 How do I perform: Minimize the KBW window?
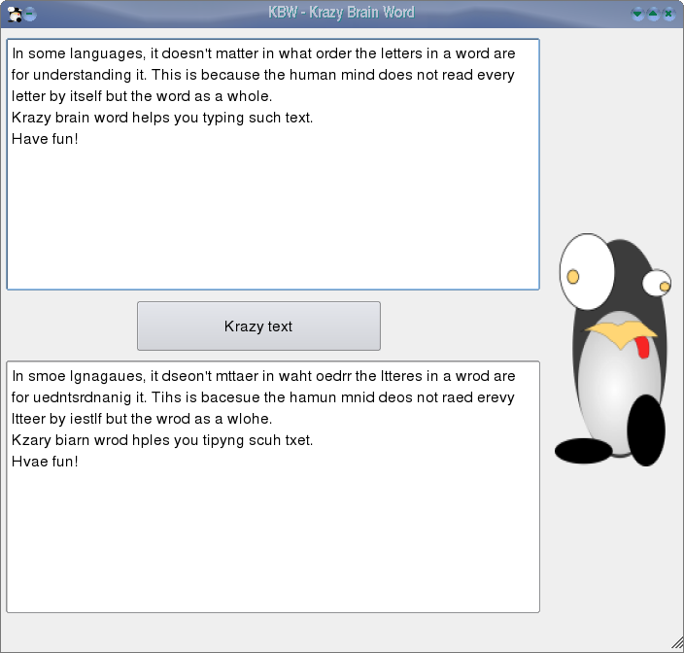click(637, 14)
